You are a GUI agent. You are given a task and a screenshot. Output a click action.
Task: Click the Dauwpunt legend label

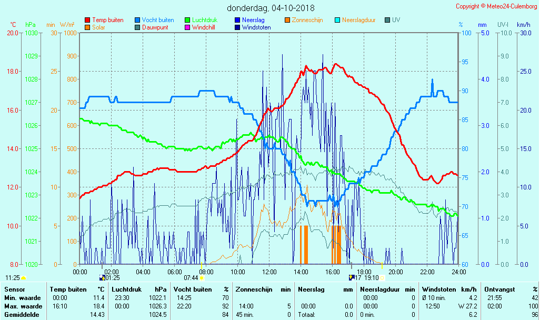[x=155, y=27]
